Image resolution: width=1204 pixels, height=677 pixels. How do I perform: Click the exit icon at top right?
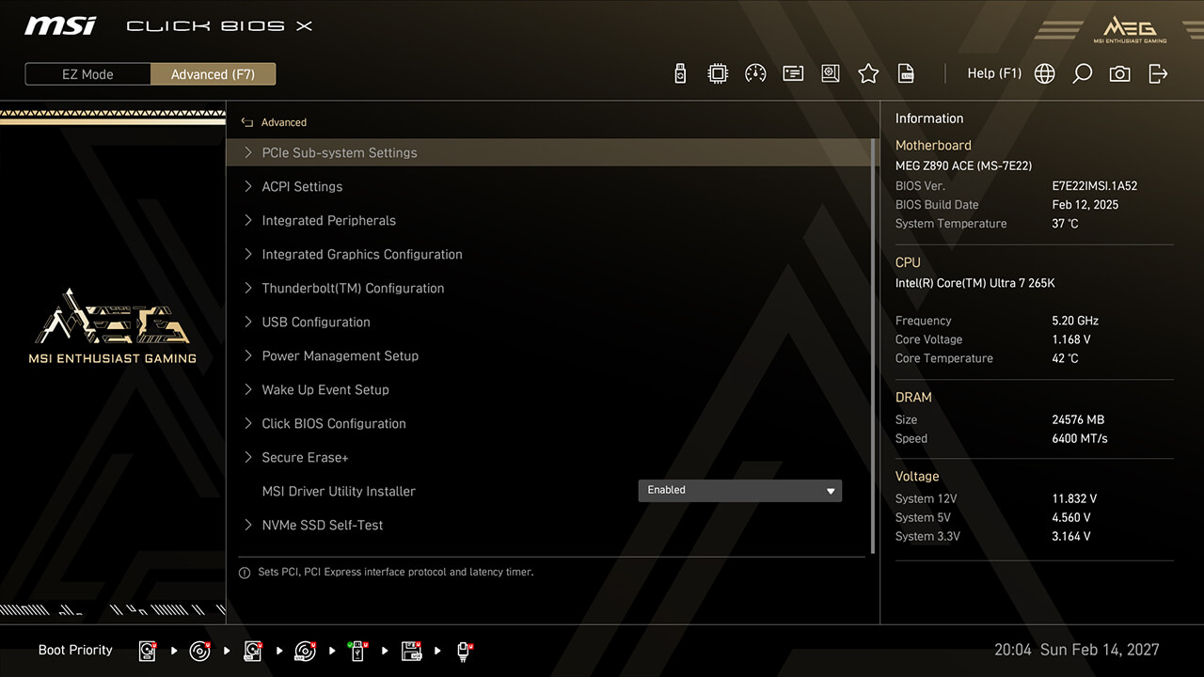point(1158,73)
